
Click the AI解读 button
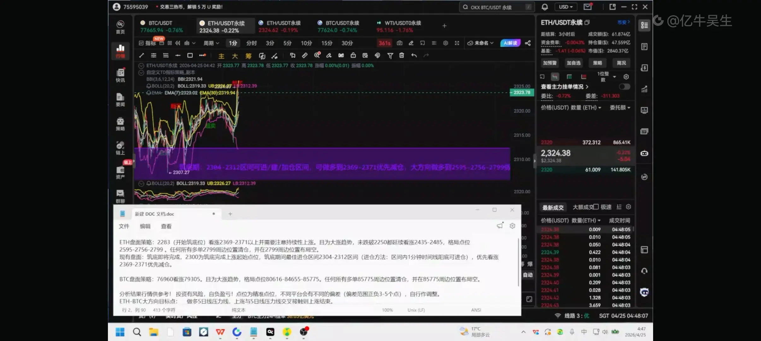[510, 43]
